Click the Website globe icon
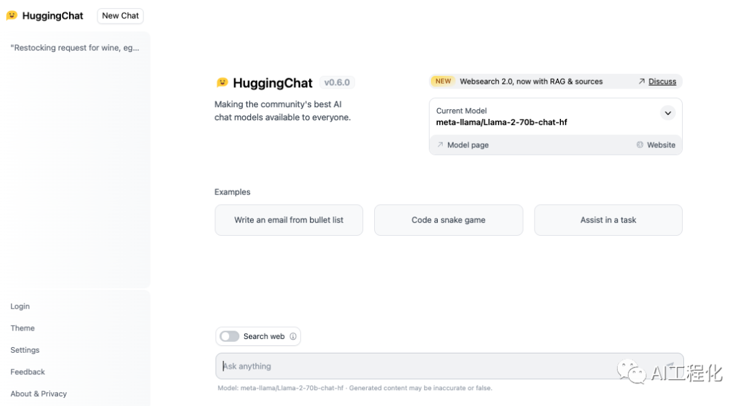747x406 pixels. 640,145
